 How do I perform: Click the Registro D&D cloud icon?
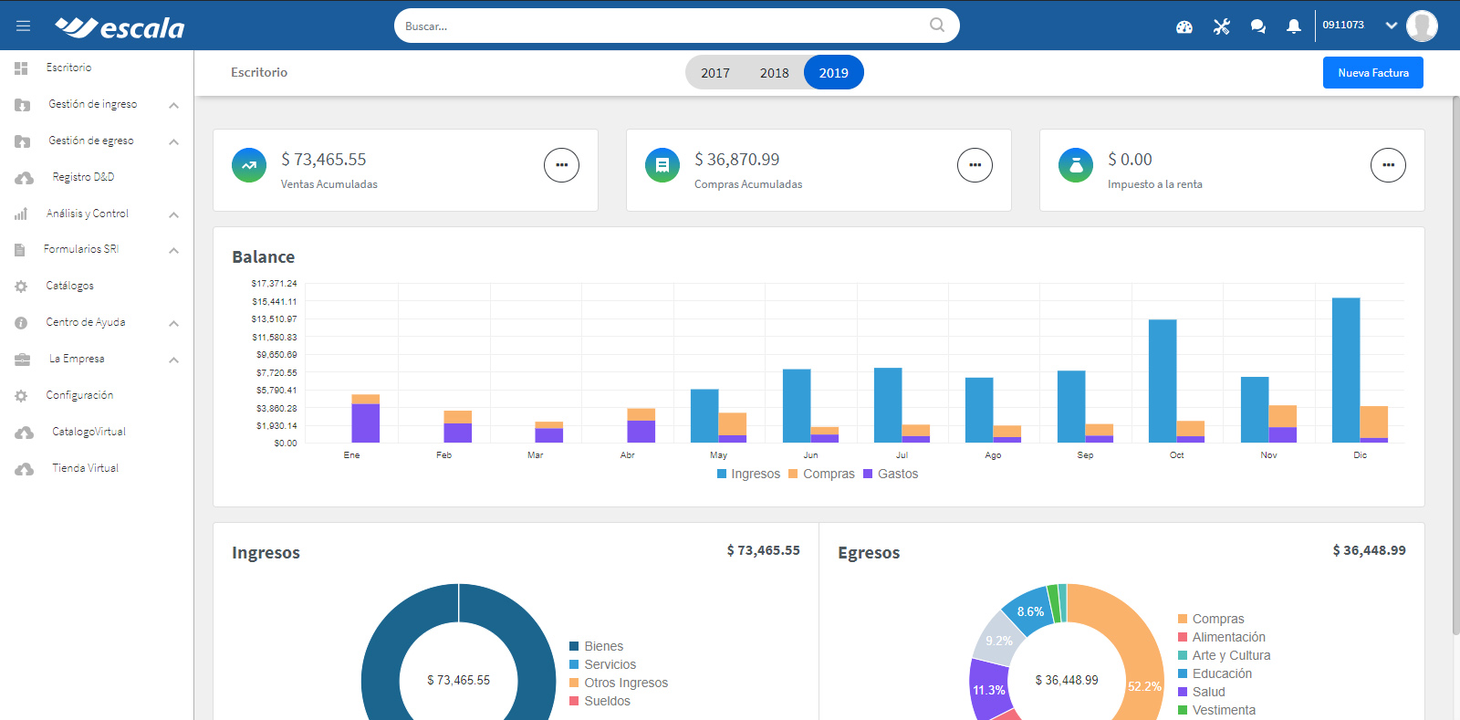[x=25, y=178]
